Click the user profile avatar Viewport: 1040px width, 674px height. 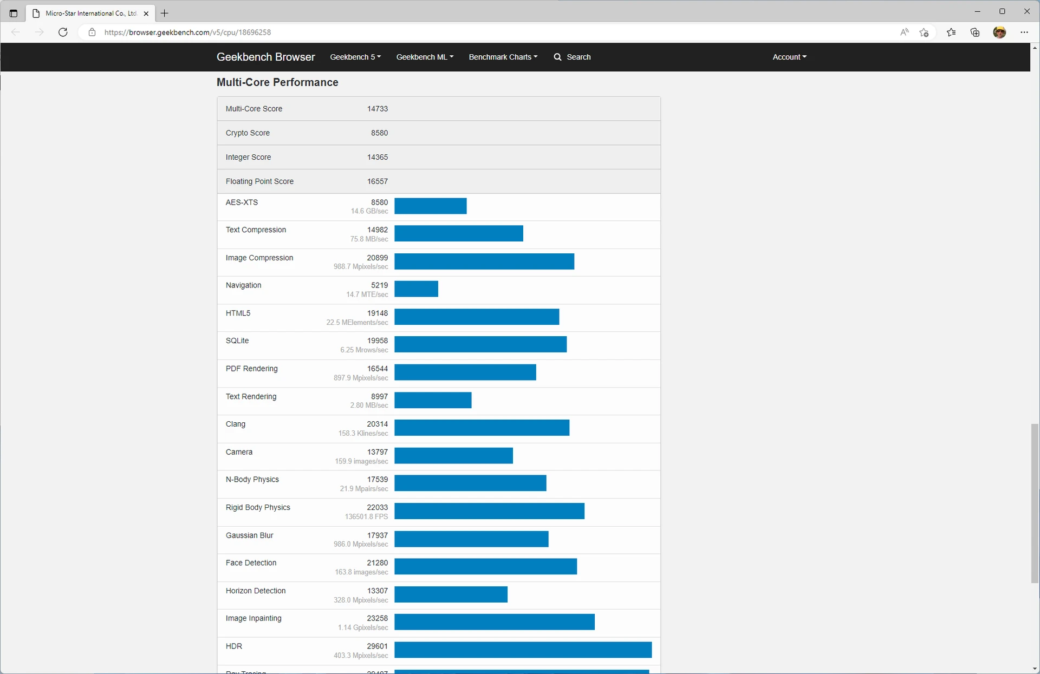click(x=999, y=32)
